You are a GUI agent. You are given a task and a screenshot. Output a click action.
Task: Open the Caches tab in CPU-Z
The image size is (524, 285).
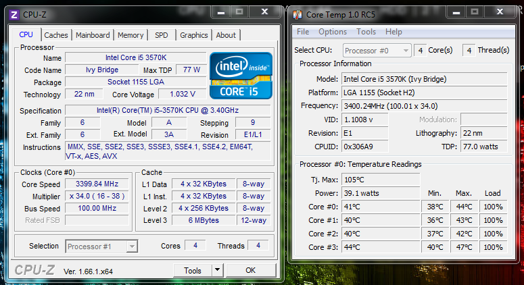tap(56, 35)
